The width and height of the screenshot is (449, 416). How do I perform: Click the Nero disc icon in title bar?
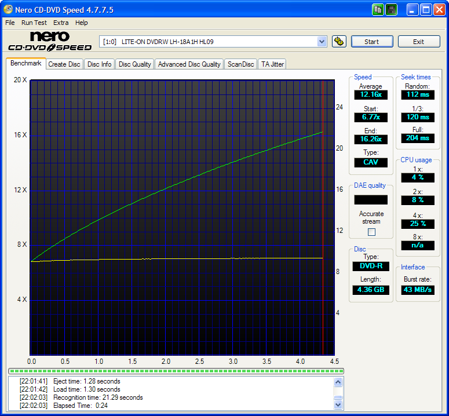(x=8, y=9)
